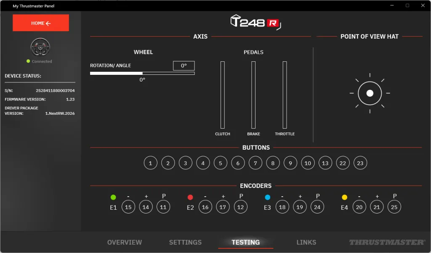This screenshot has height=253, width=431.
Task: Click button indicator 6
Action: 238,163
